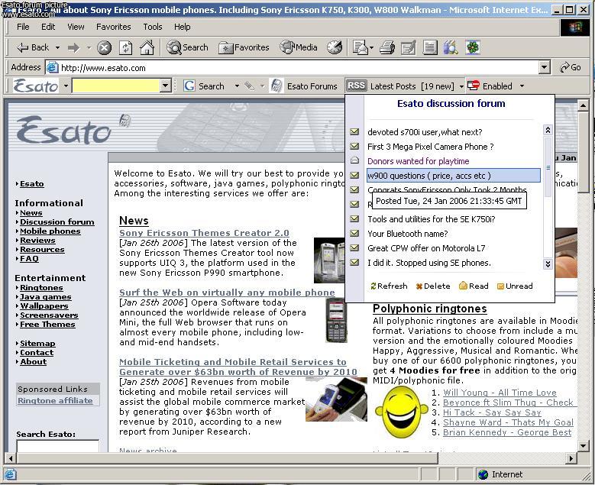Open the Search pane in toolbar
Viewport: 595px width, 485px height.
point(187,47)
